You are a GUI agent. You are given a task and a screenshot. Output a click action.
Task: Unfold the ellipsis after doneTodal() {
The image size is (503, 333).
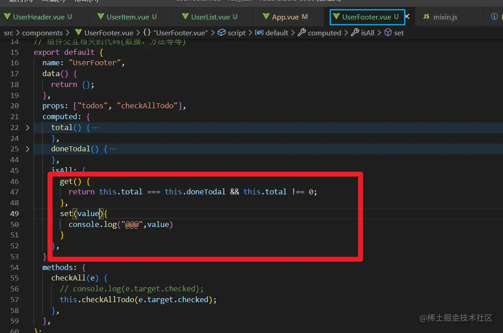point(113,149)
